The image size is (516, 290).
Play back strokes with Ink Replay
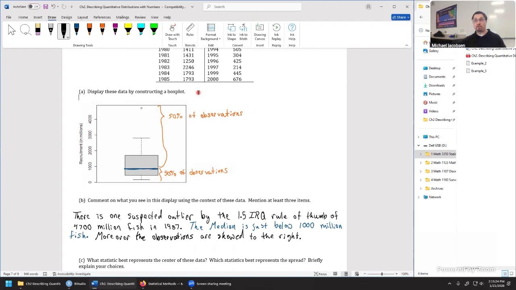[276, 32]
